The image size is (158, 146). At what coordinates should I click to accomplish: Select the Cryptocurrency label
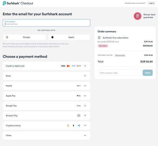click(x=13, y=126)
